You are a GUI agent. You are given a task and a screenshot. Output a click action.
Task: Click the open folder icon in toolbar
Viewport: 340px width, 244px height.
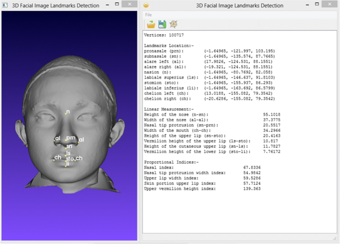tap(151, 24)
